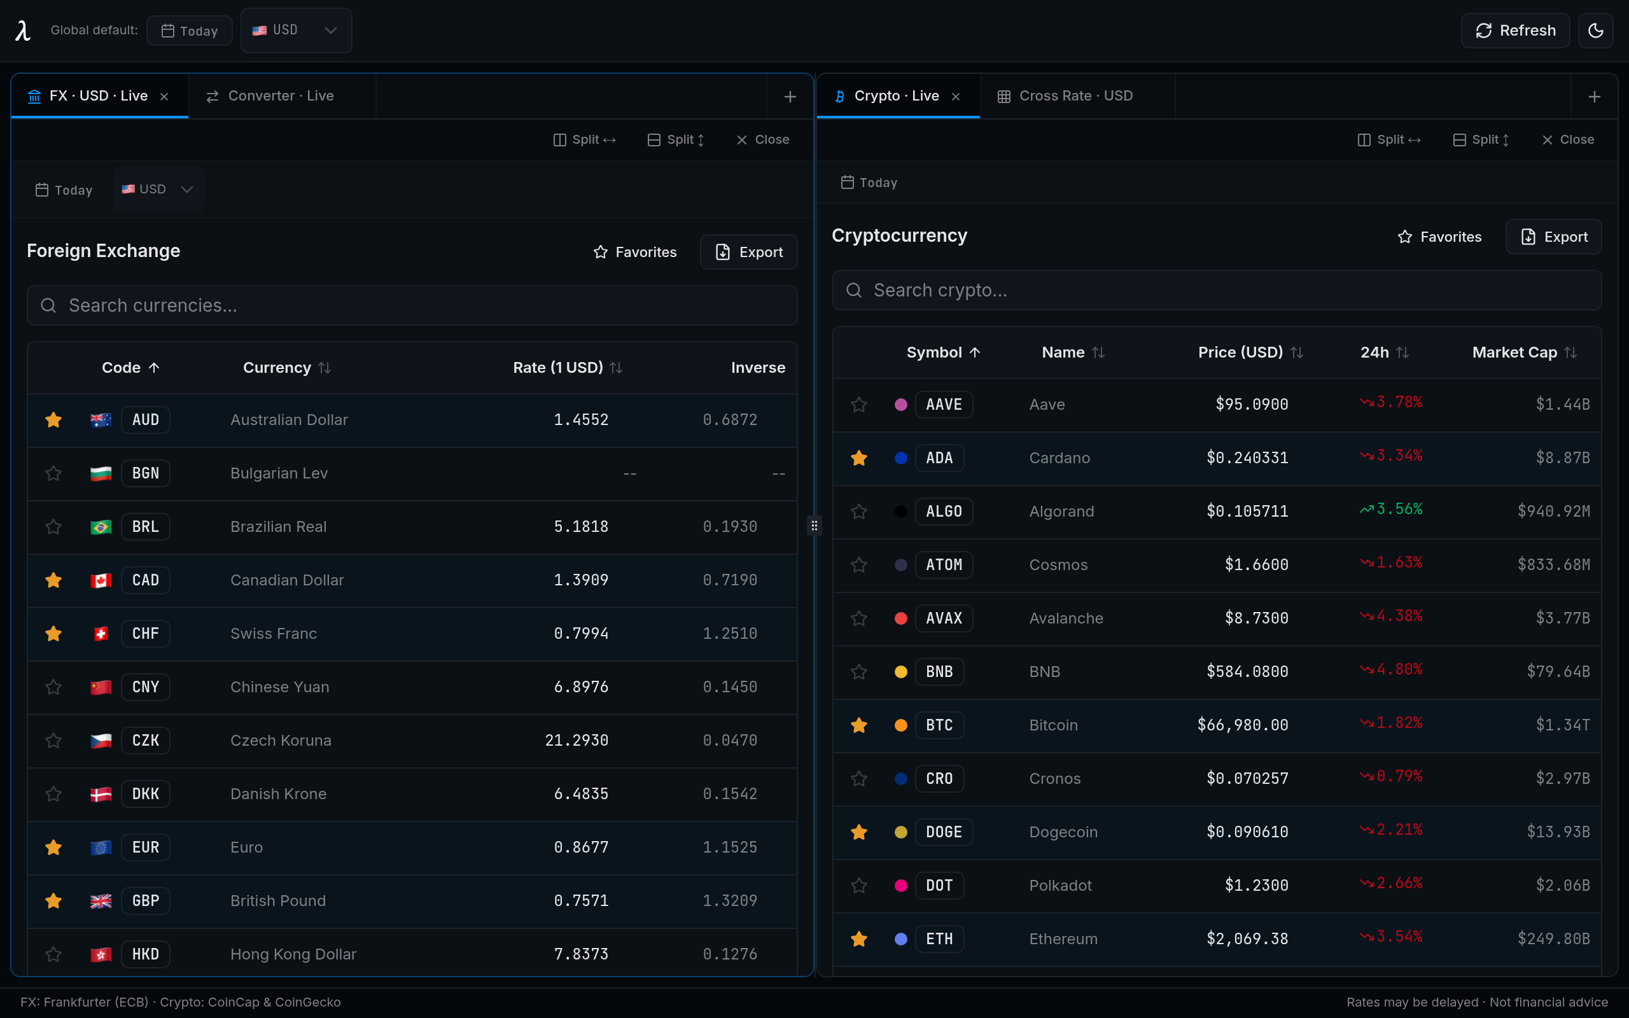The height and width of the screenshot is (1018, 1629).
Task: Open the Today date picker in the FX panel
Action: [62, 189]
